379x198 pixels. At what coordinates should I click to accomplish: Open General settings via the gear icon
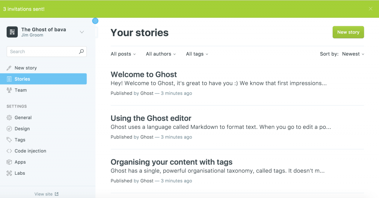coord(9,118)
